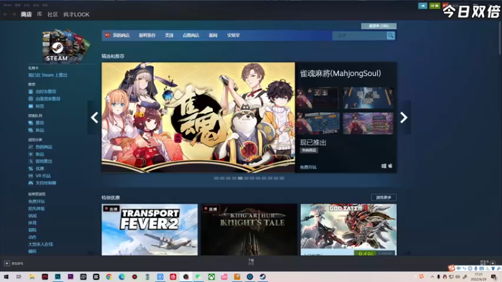Open 由好友推荐 sidebar link
Screen dimensions: 502x282
pos(46,91)
